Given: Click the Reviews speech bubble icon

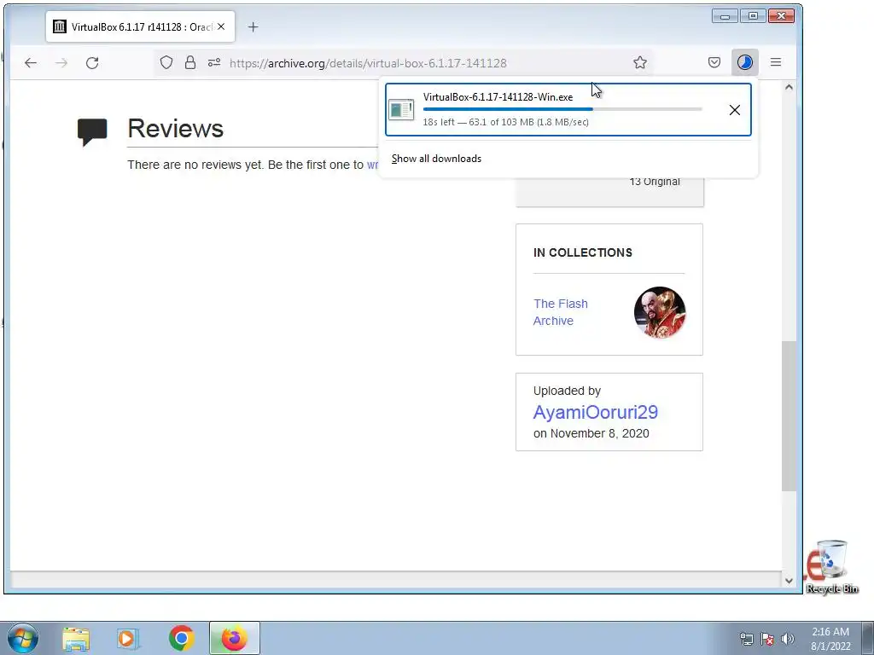Looking at the screenshot, I should [x=92, y=132].
